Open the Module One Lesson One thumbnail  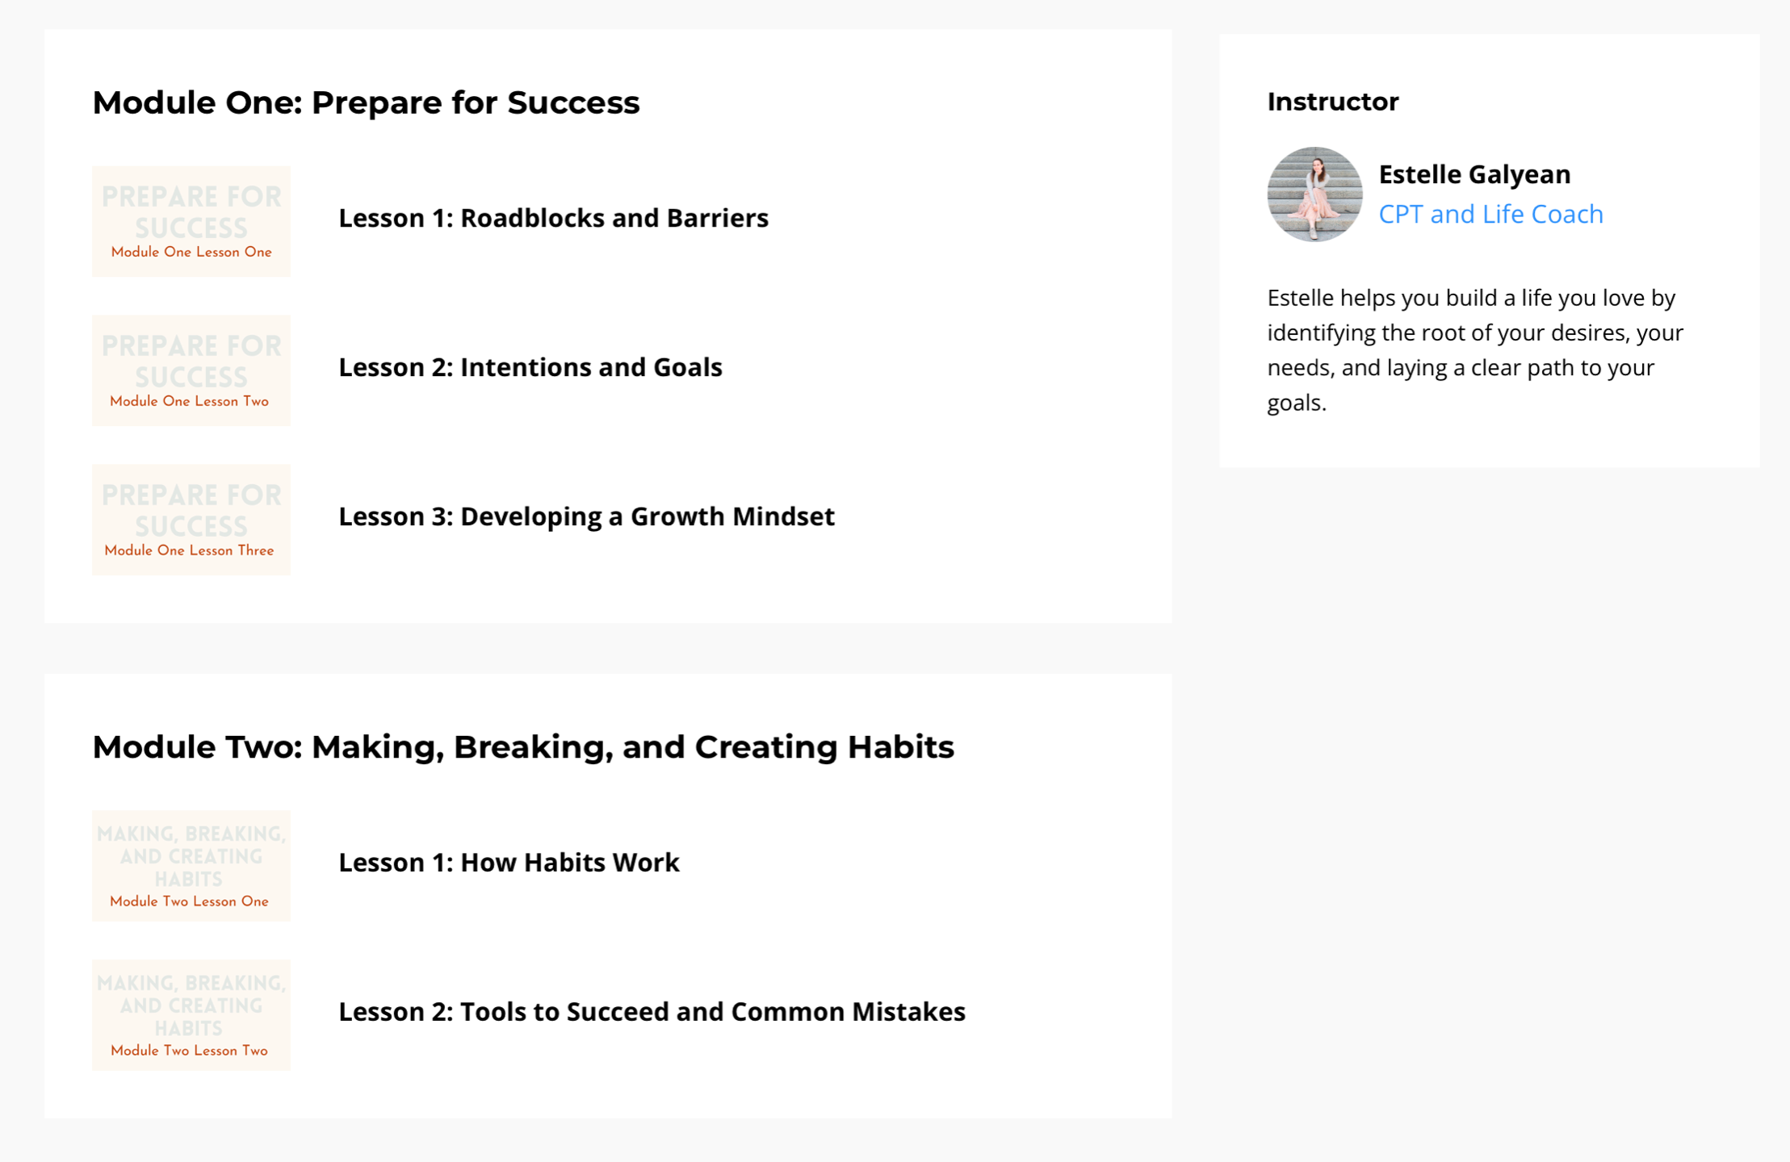191,221
